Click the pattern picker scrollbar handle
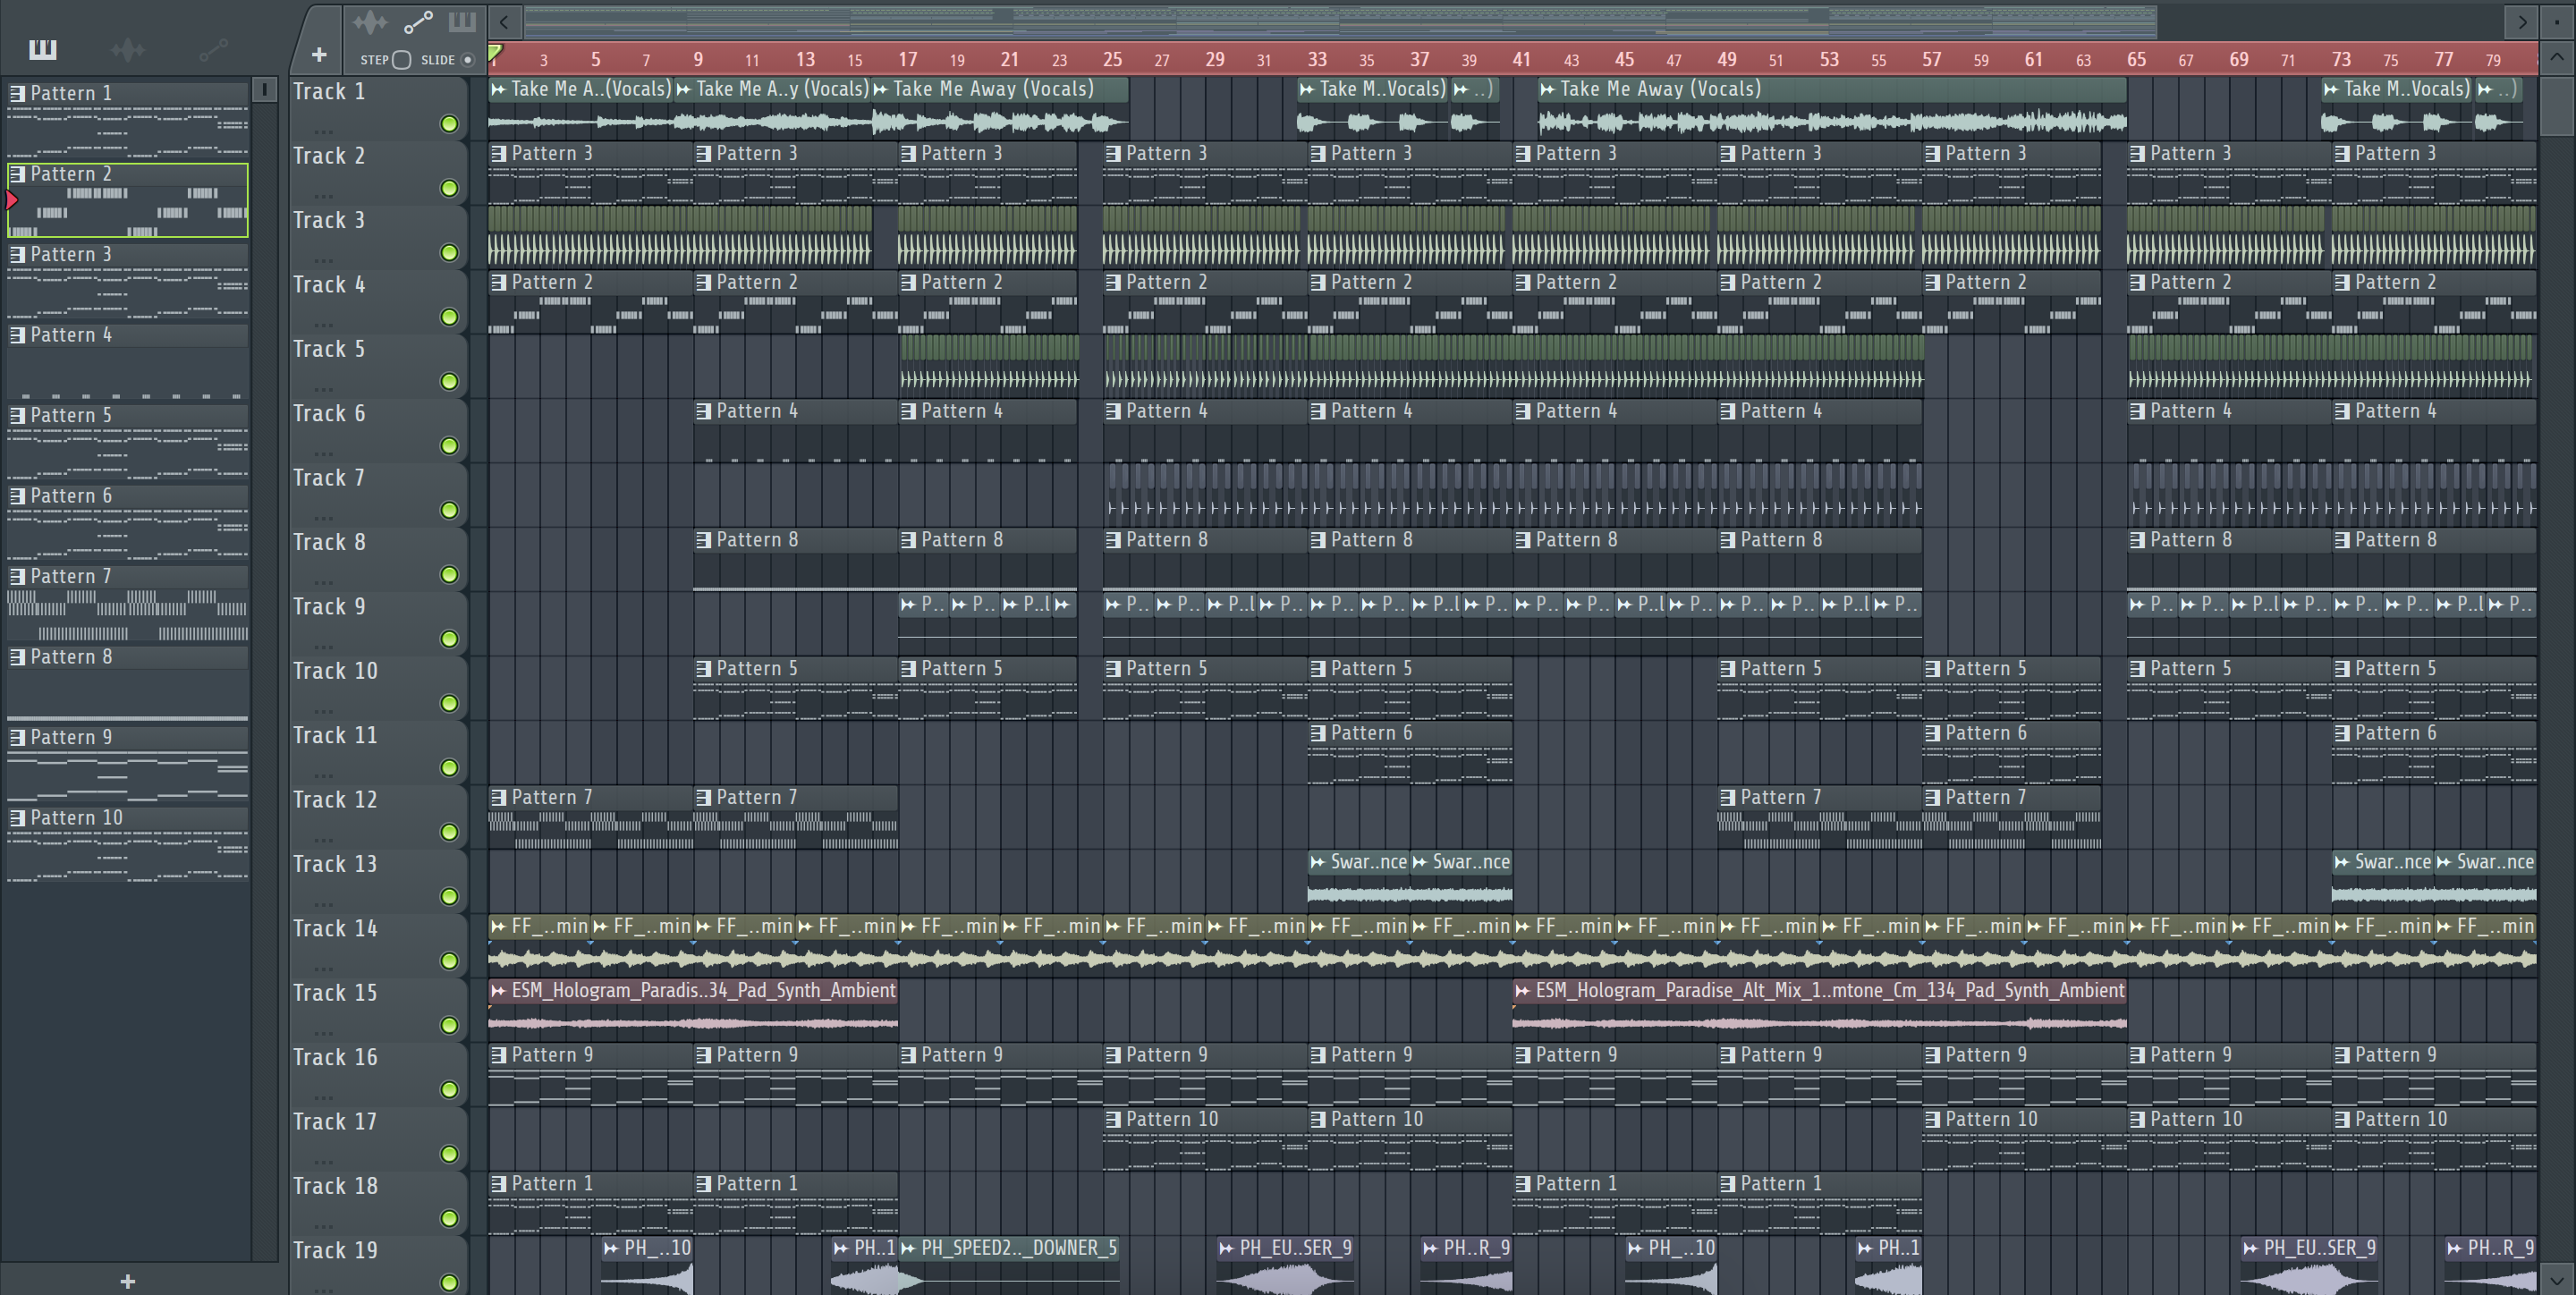 (264, 90)
